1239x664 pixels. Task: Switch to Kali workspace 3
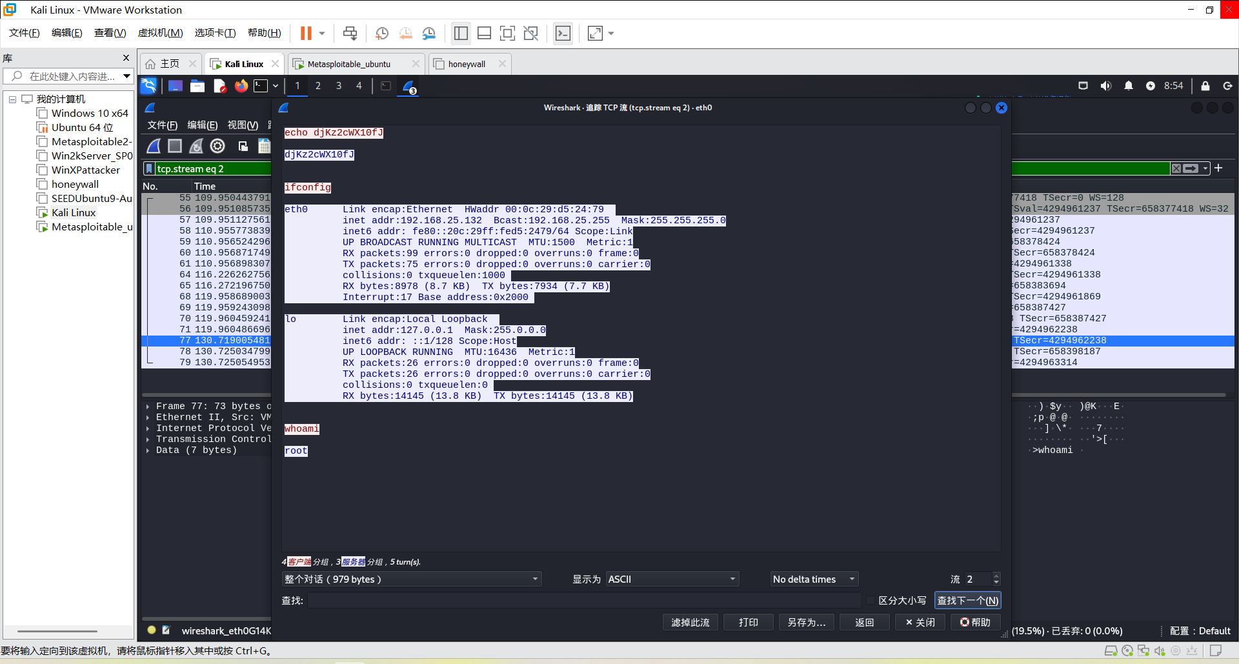[x=339, y=86]
